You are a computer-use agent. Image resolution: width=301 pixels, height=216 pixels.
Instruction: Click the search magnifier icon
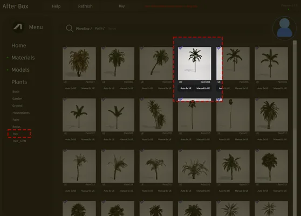70,29
